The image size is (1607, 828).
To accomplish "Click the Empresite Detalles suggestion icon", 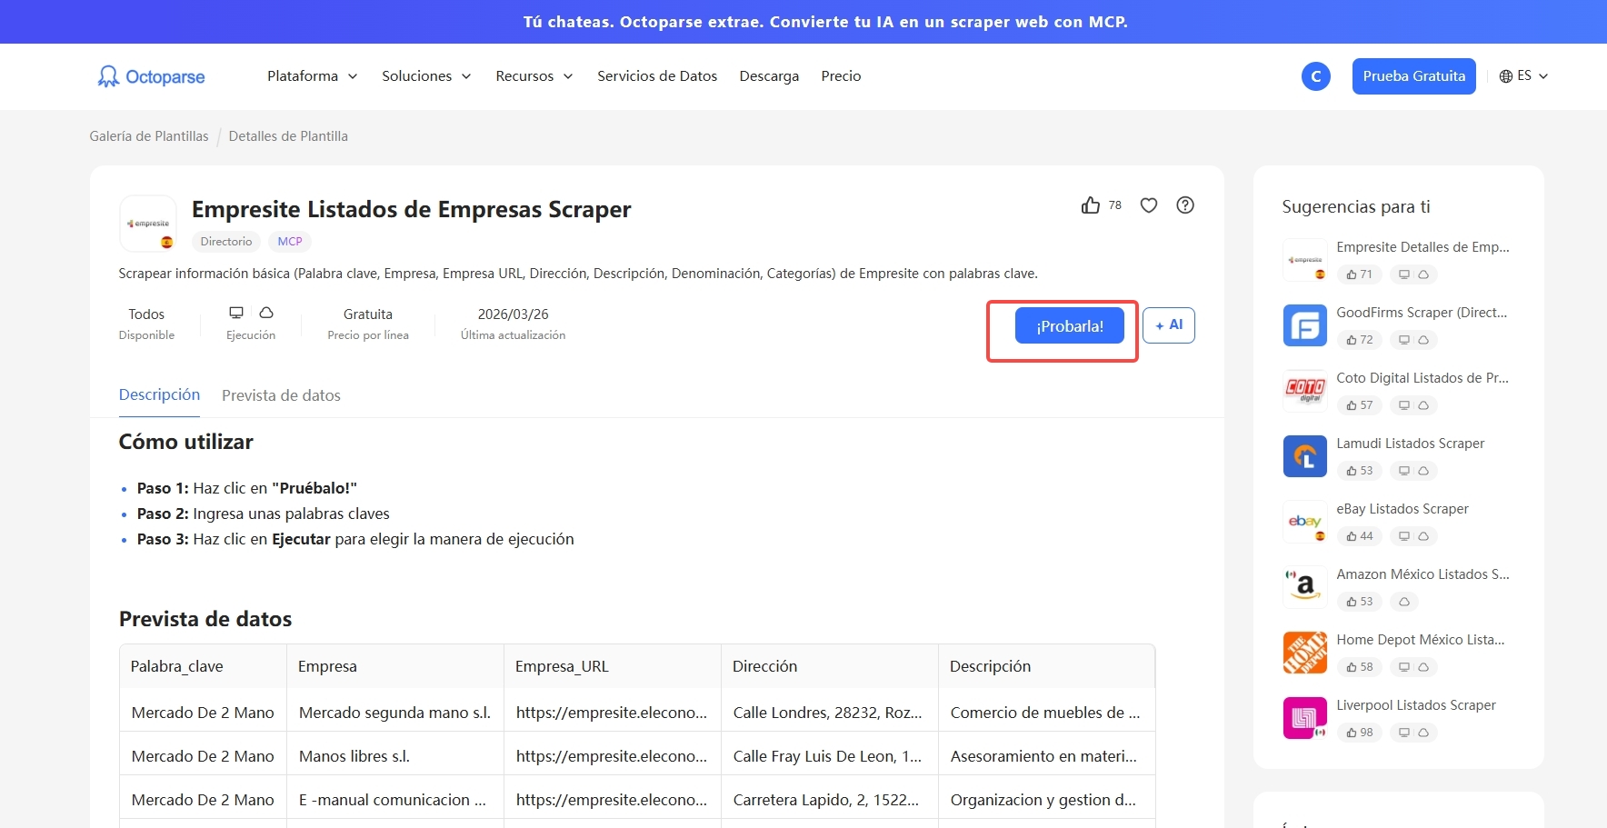I will (1305, 260).
